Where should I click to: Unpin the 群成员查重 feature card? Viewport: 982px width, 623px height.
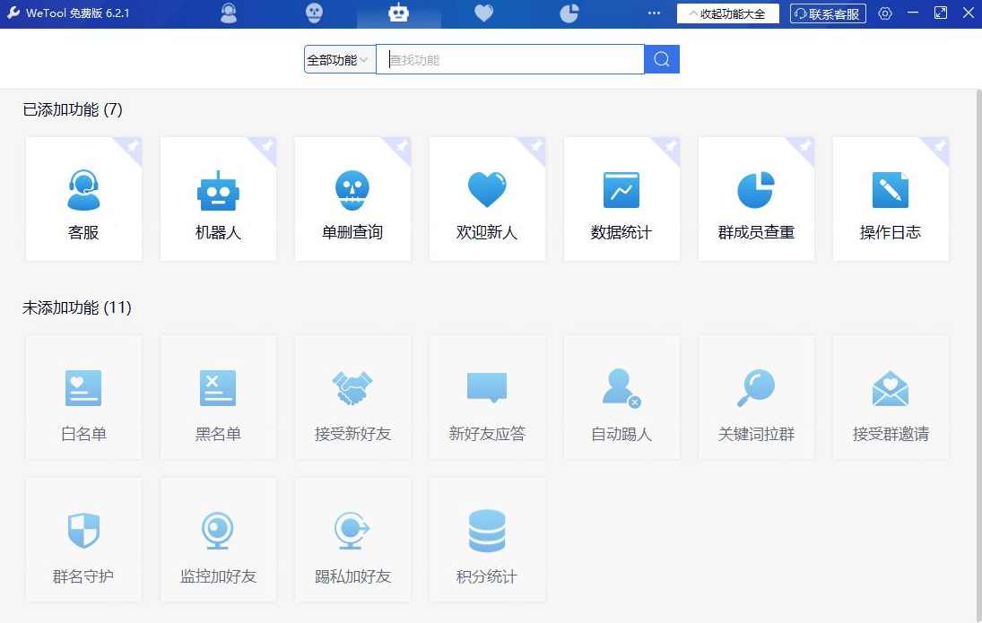pos(804,146)
